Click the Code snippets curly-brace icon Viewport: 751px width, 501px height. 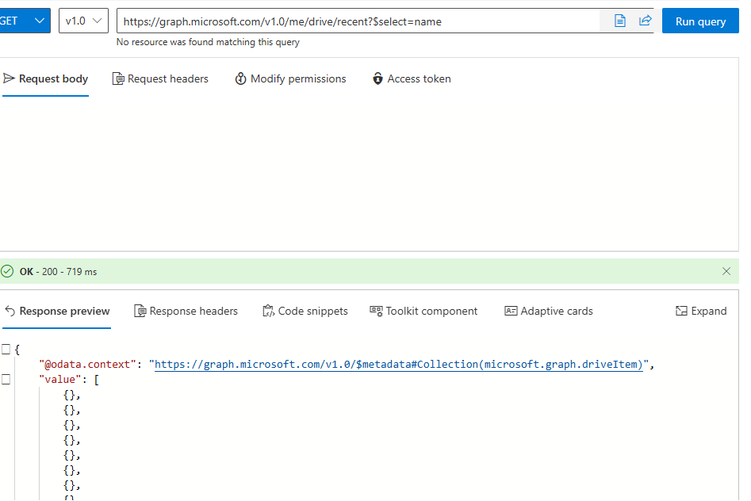pos(269,311)
